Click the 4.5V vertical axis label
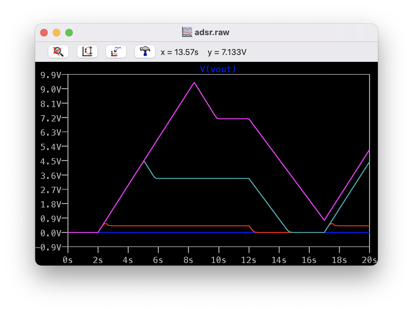The width and height of the screenshot is (413, 312). (51, 161)
